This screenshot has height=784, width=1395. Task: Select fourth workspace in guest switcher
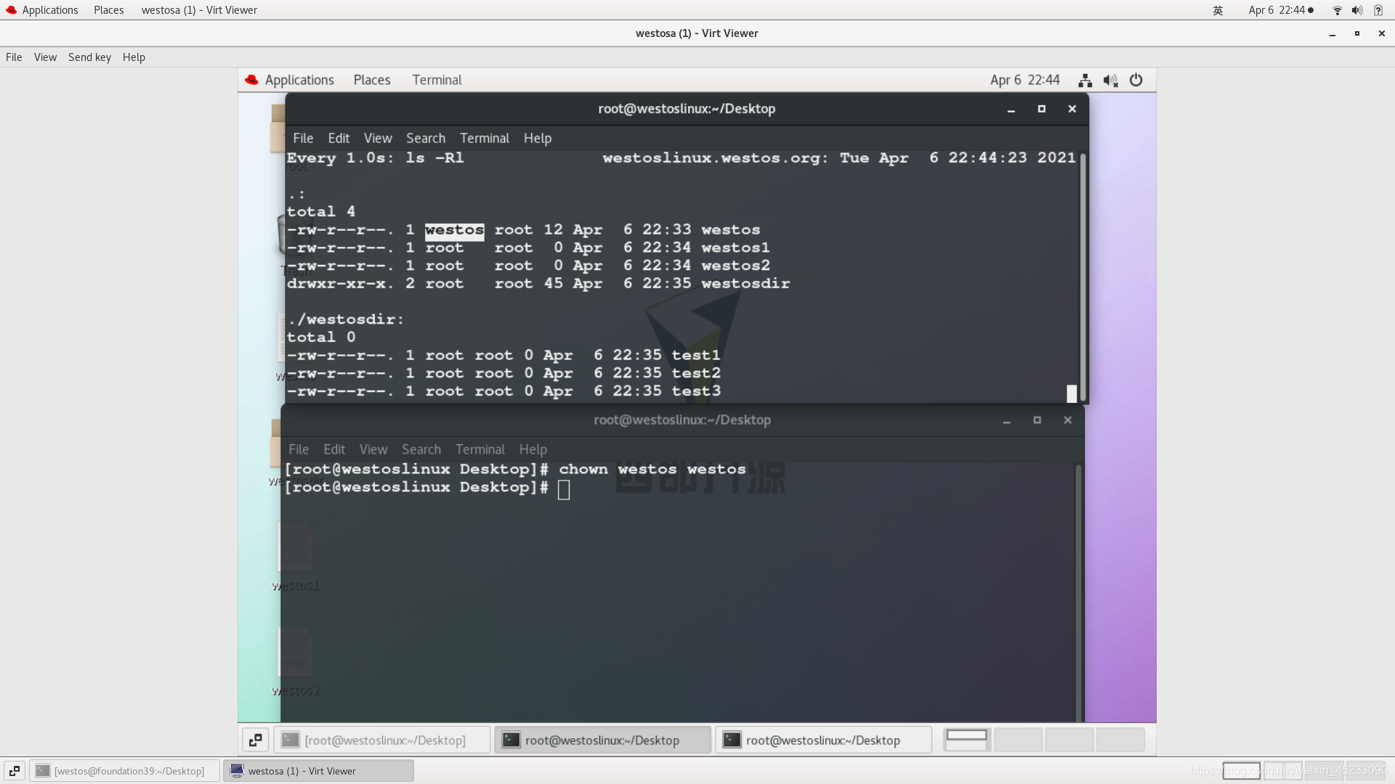coord(1120,740)
